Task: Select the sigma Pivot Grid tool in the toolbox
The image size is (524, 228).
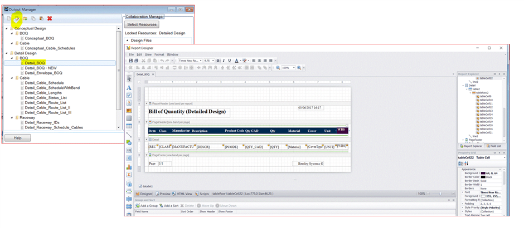Action: (129, 175)
